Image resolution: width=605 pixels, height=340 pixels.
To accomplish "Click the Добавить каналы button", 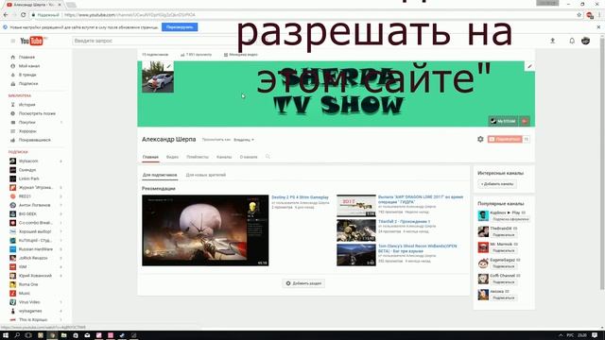I will click(x=497, y=184).
